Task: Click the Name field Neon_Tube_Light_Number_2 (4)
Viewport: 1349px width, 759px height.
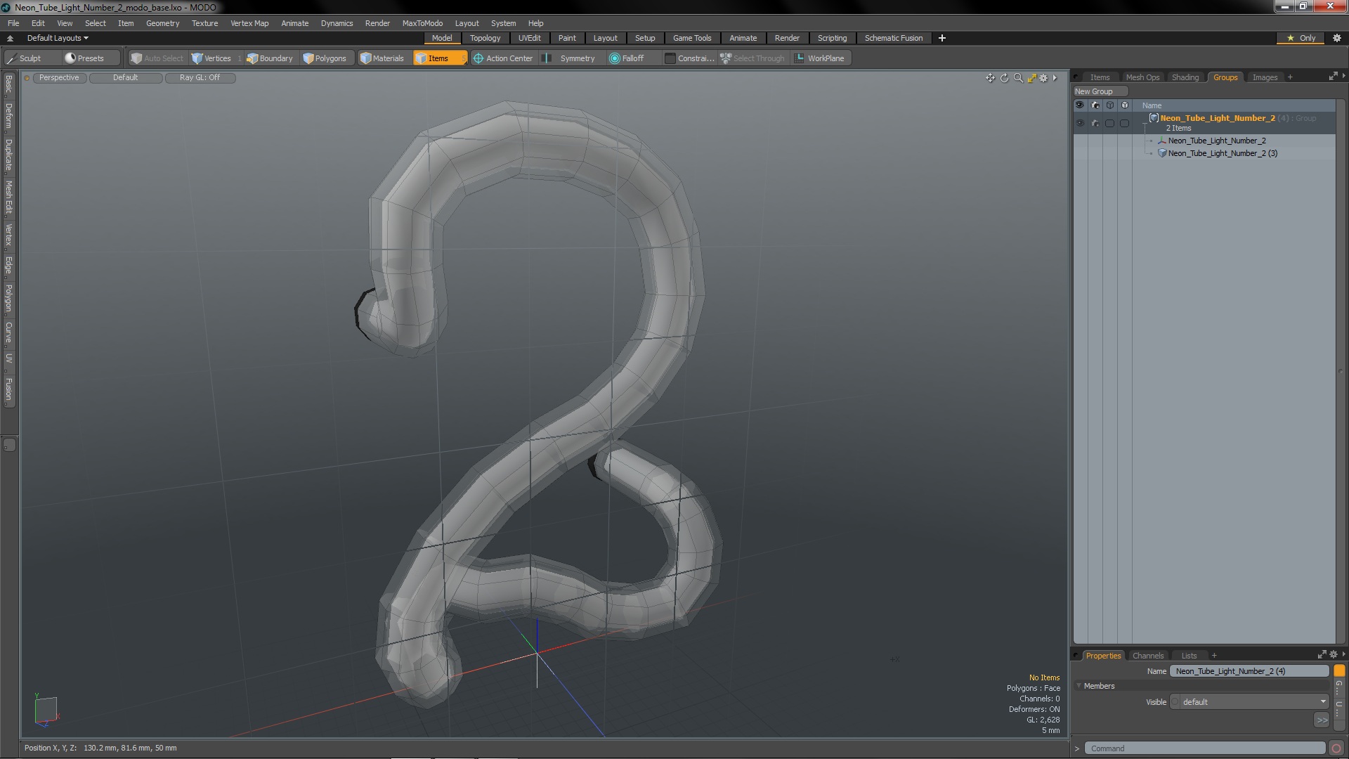Action: (x=1249, y=671)
